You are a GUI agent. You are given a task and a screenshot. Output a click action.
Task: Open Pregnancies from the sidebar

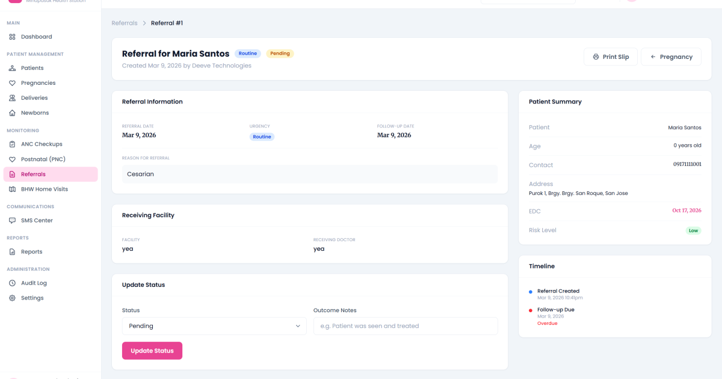pos(51,83)
